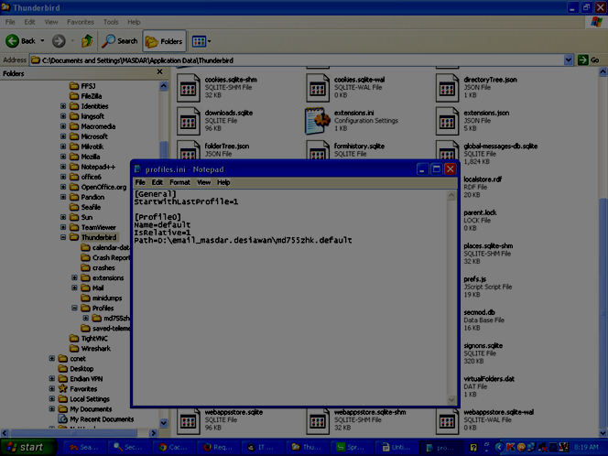Click the taskbar clock showing 8:19 AM
Screen dimensions: 608x456
[x=586, y=447]
